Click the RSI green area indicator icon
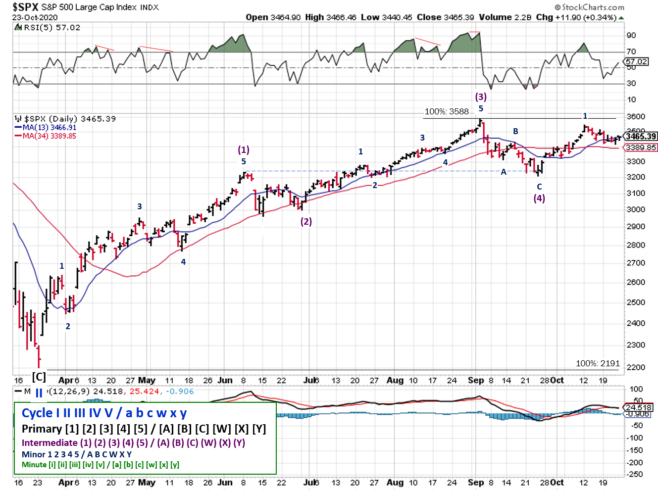This screenshot has height=490, width=658. pos(18,28)
